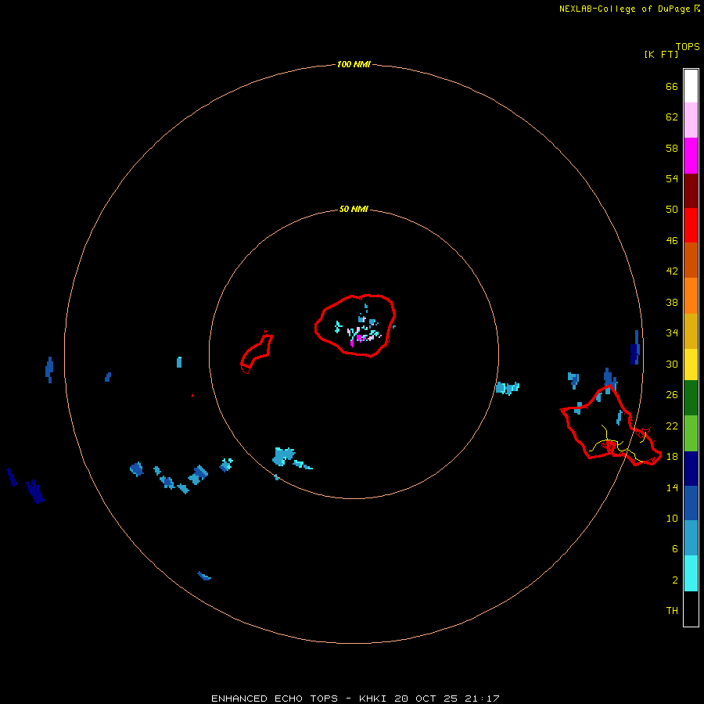
Task: Click legend value 2
Action: [675, 580]
